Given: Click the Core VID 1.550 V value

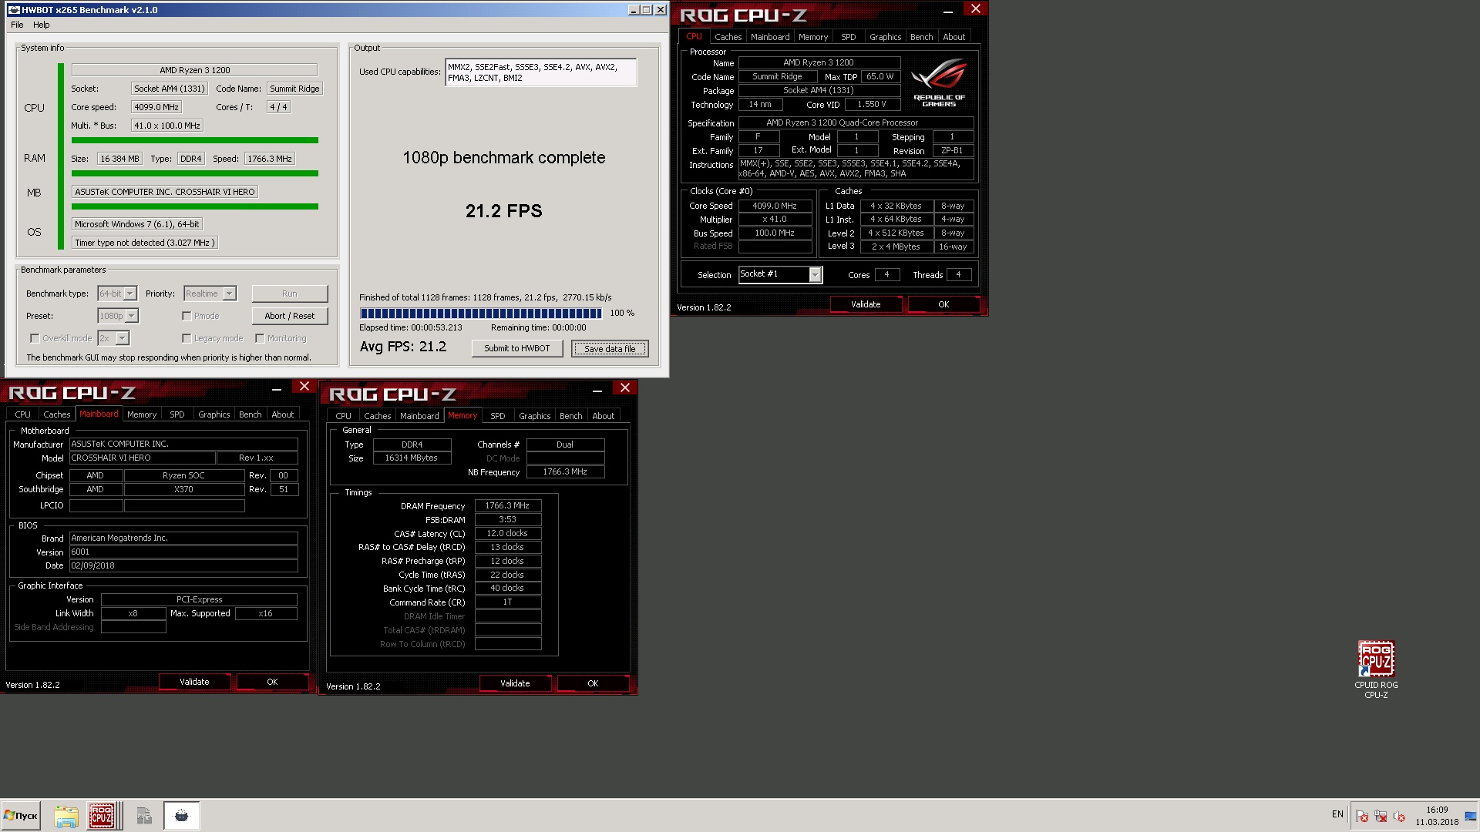Looking at the screenshot, I should (872, 104).
